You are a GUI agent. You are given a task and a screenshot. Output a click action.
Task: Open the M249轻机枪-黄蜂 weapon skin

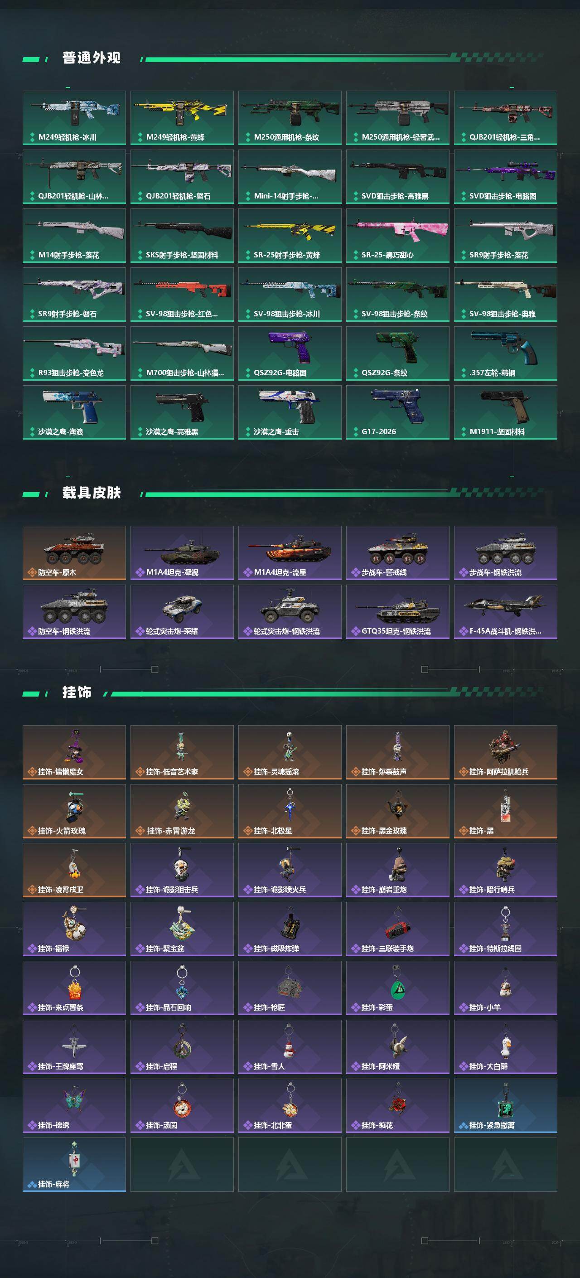click(182, 117)
